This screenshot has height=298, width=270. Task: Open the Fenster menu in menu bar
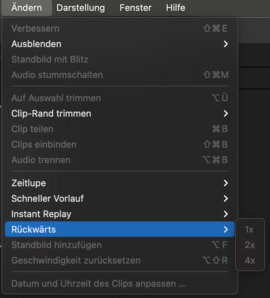click(135, 8)
